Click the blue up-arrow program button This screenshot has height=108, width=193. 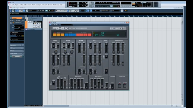[x=74, y=35]
